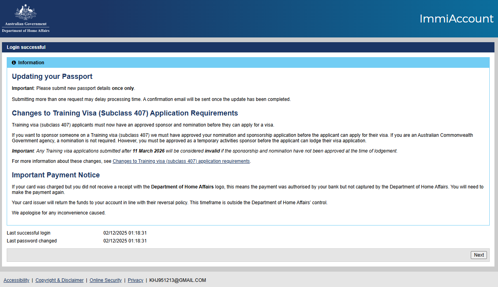
Task: Click the Department of Home Affairs logo text
Action: tap(26, 30)
